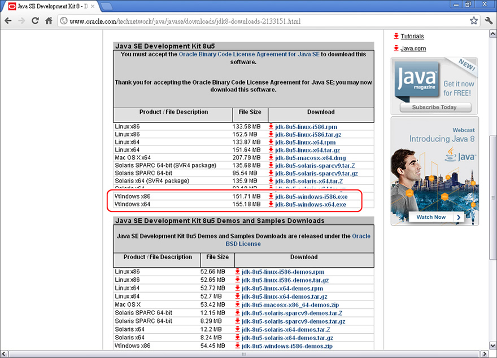Click the Java magazine advertisement banner
This screenshot has width=497, height=358.
point(434,85)
